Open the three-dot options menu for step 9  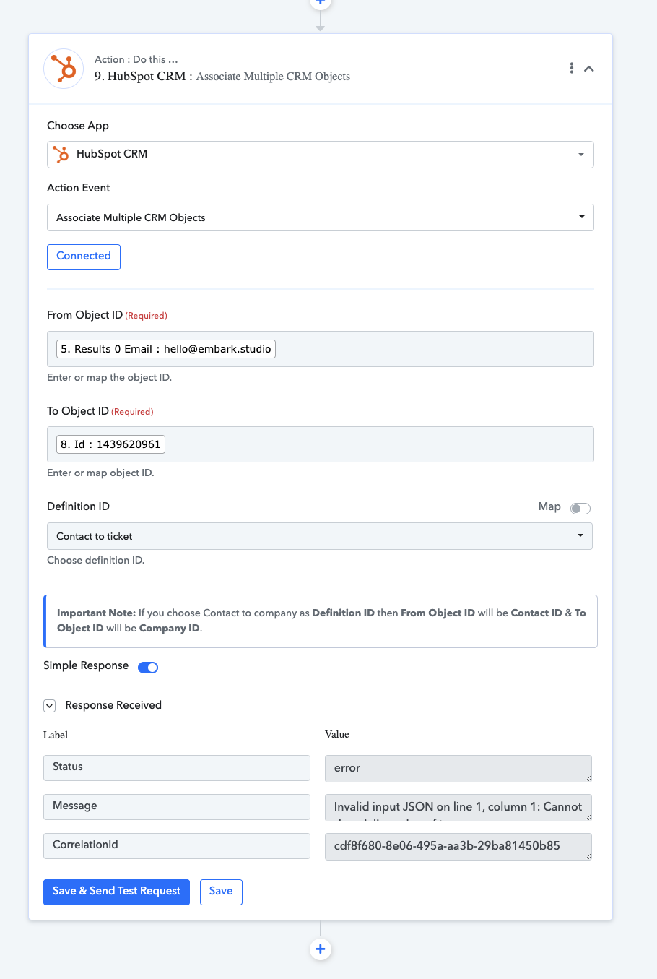tap(572, 68)
